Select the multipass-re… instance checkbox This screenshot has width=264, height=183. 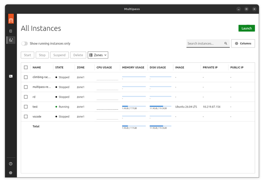[26, 87]
